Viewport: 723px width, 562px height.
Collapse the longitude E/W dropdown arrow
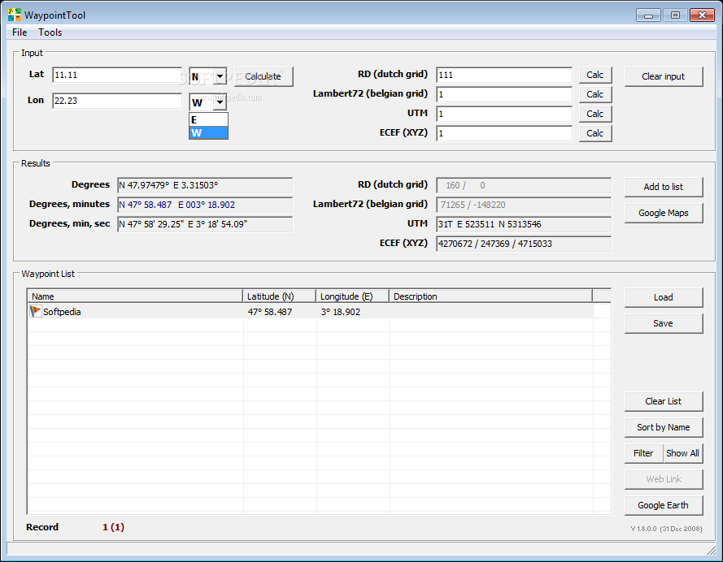tap(220, 102)
